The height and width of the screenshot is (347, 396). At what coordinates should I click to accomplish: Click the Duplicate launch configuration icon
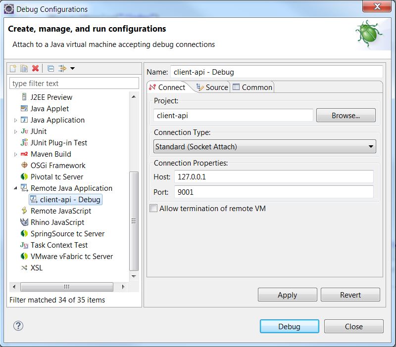click(x=24, y=68)
